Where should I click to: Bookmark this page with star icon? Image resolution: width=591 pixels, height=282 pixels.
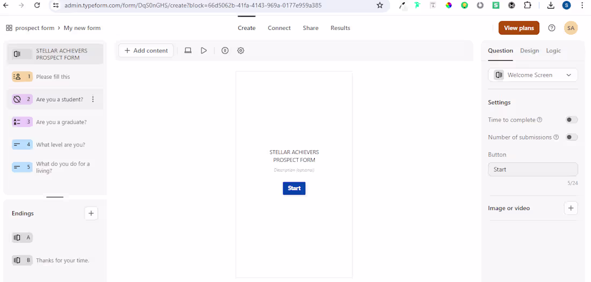pos(380,5)
